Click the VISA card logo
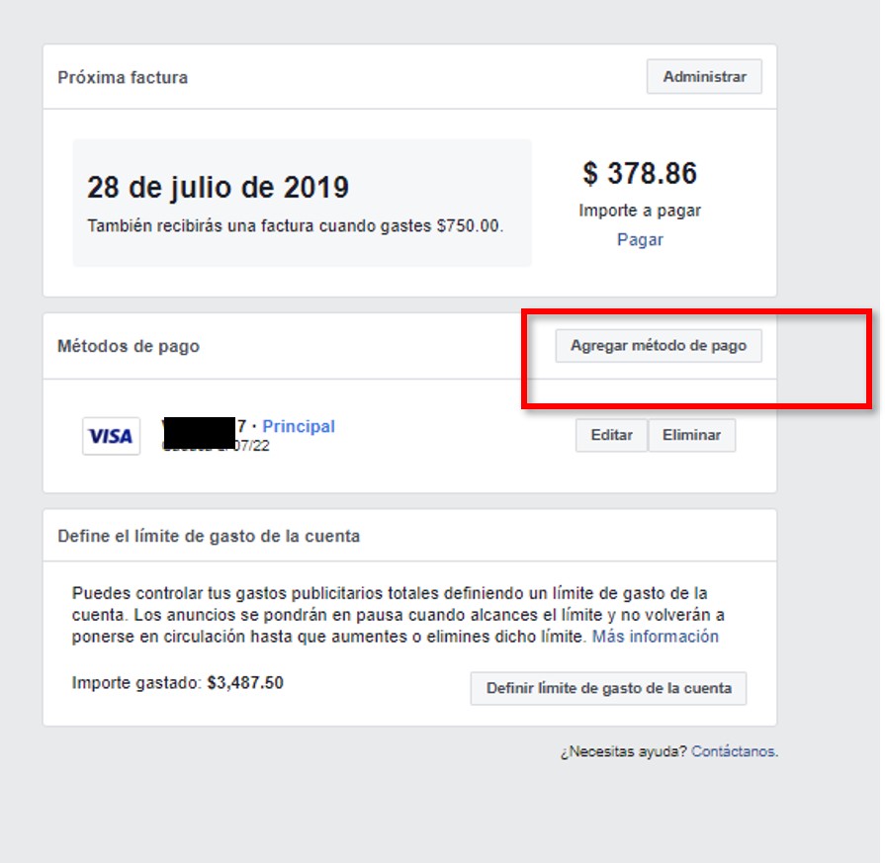 tap(111, 436)
